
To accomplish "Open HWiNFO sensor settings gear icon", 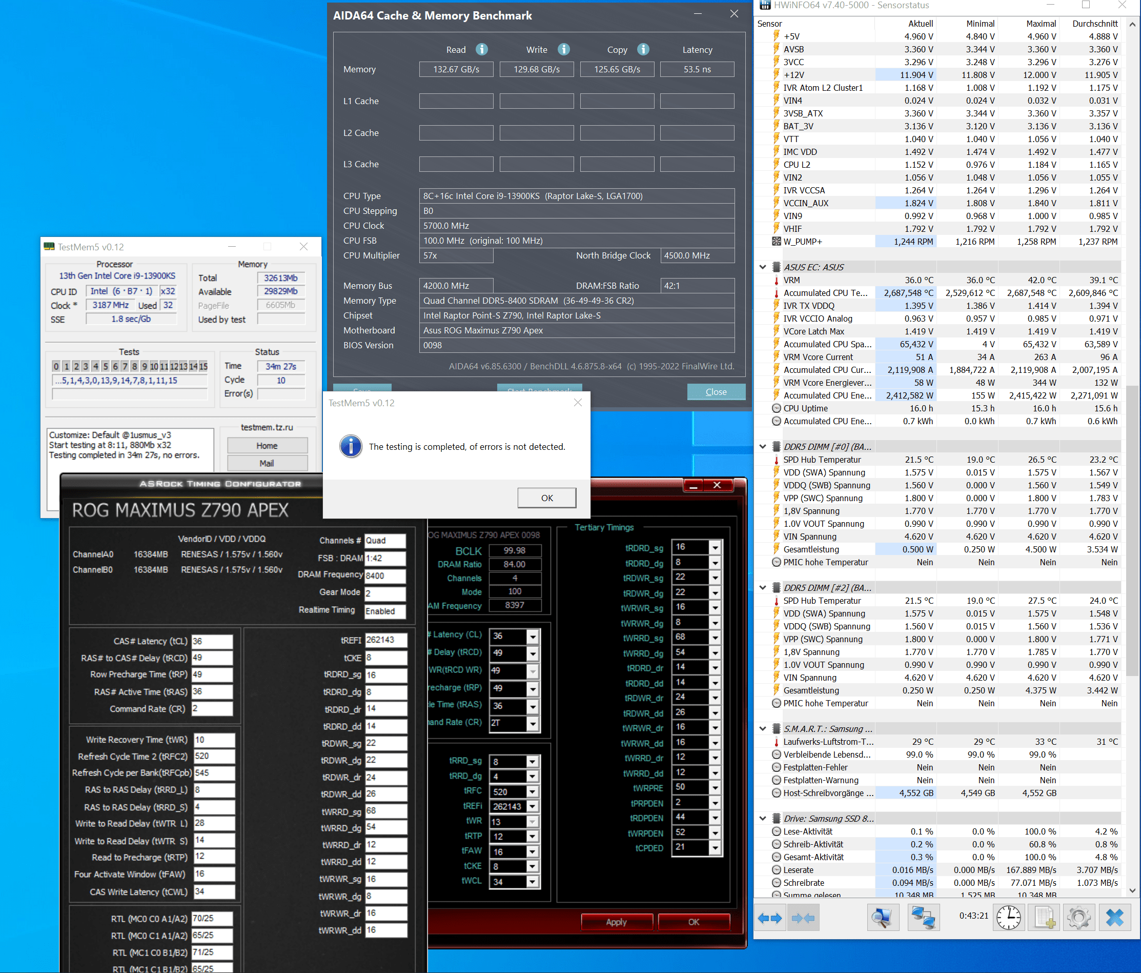I will [1078, 918].
